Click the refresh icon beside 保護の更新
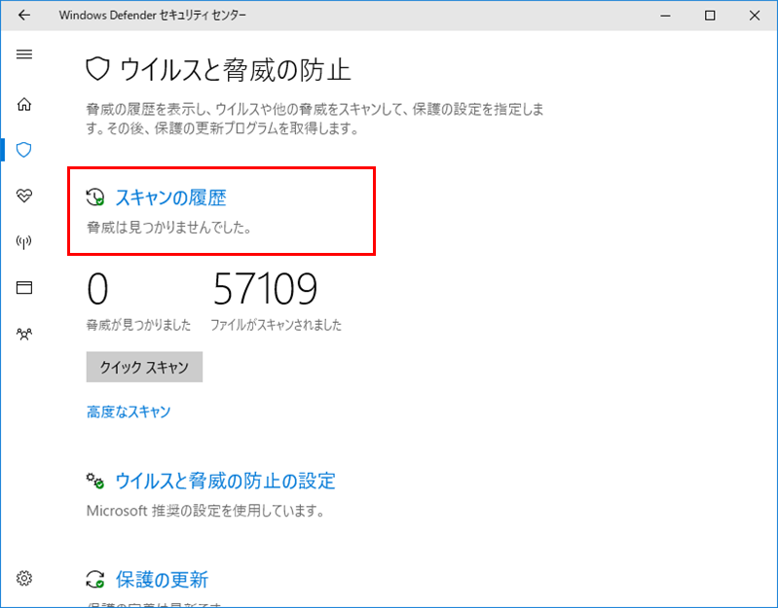 [x=94, y=579]
